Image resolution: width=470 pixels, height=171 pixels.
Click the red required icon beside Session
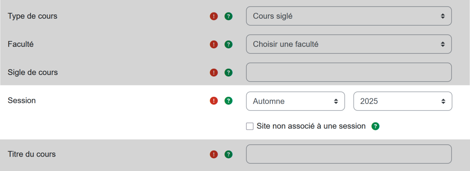point(213,101)
